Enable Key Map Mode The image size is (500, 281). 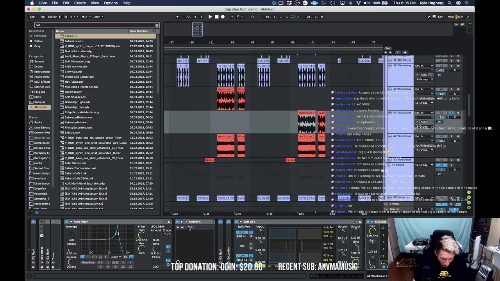[441, 17]
